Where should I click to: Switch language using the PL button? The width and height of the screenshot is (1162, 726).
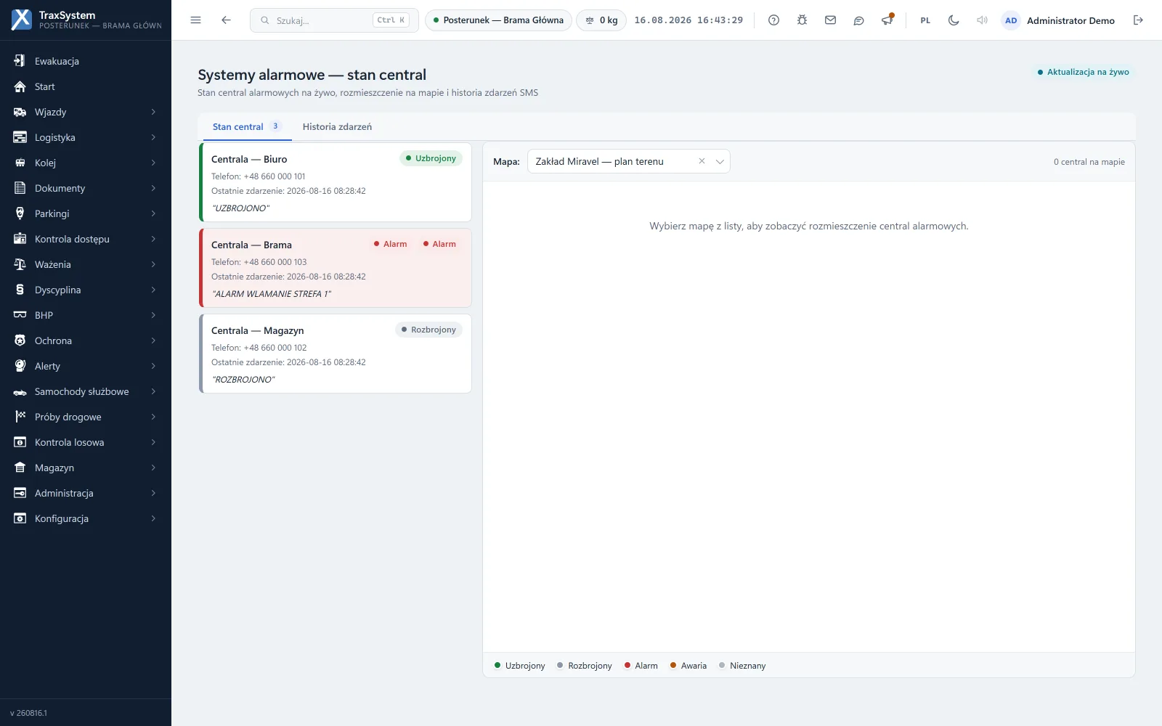coord(925,20)
